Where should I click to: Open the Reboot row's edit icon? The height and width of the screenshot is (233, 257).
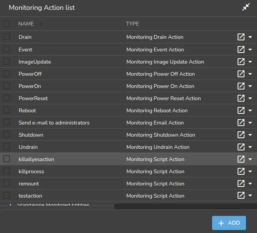pyautogui.click(x=241, y=110)
